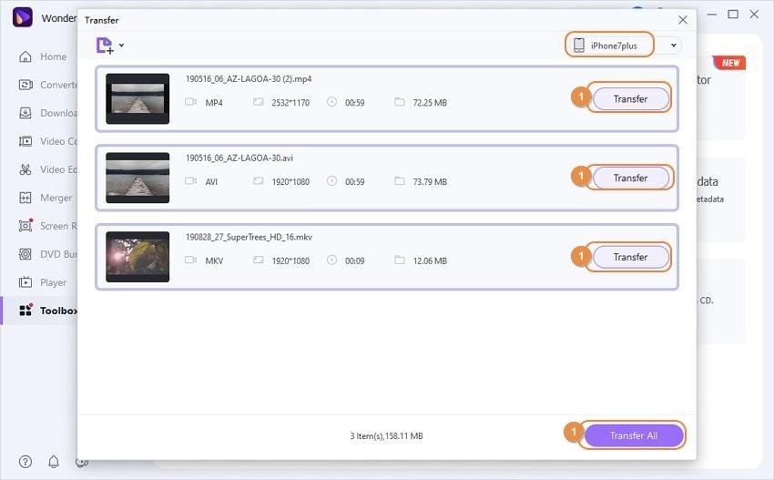Click filename 190828_27_SuperTrees_HD_16.mkv
Viewport: 774px width, 480px height.
tap(249, 237)
